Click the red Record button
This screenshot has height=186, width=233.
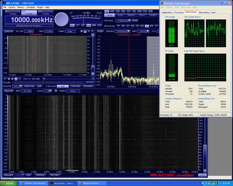[x=16, y=79]
